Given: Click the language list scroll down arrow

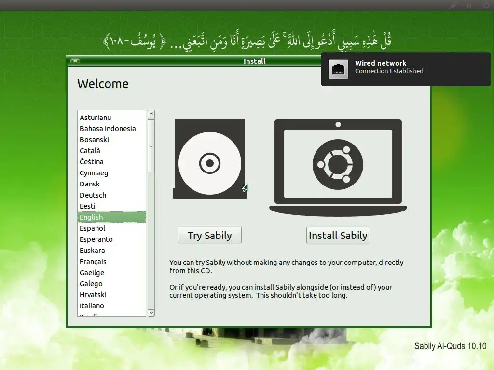Looking at the screenshot, I should pyautogui.click(x=151, y=313).
